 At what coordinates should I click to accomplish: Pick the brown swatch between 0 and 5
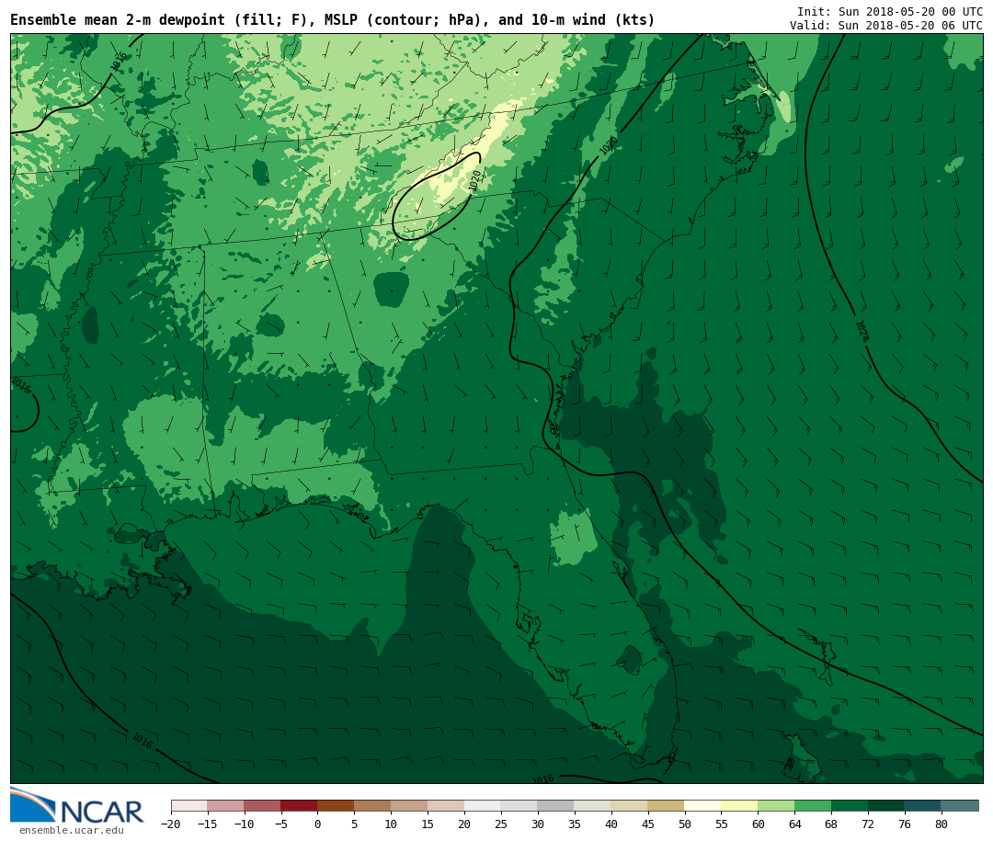(336, 805)
